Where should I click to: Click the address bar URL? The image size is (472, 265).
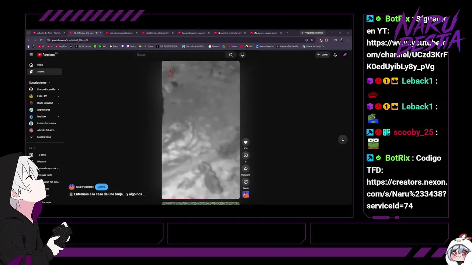[70, 40]
